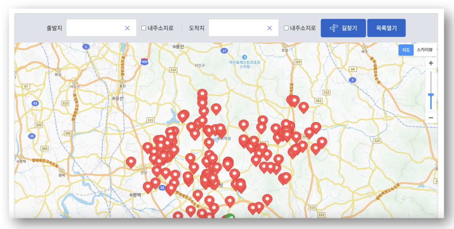Zoom in with the plus button
Viewport: 454px width, 229px height.
tap(431, 63)
